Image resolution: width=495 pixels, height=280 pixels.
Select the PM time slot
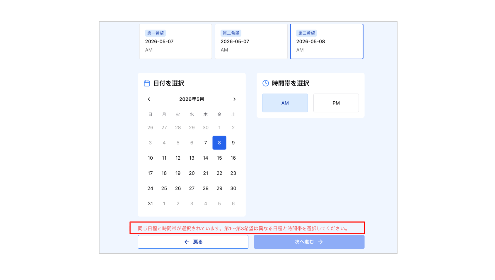336,103
